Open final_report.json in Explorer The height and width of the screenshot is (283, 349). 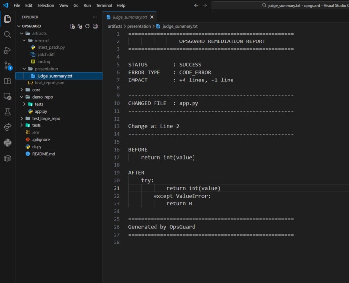(x=49, y=83)
